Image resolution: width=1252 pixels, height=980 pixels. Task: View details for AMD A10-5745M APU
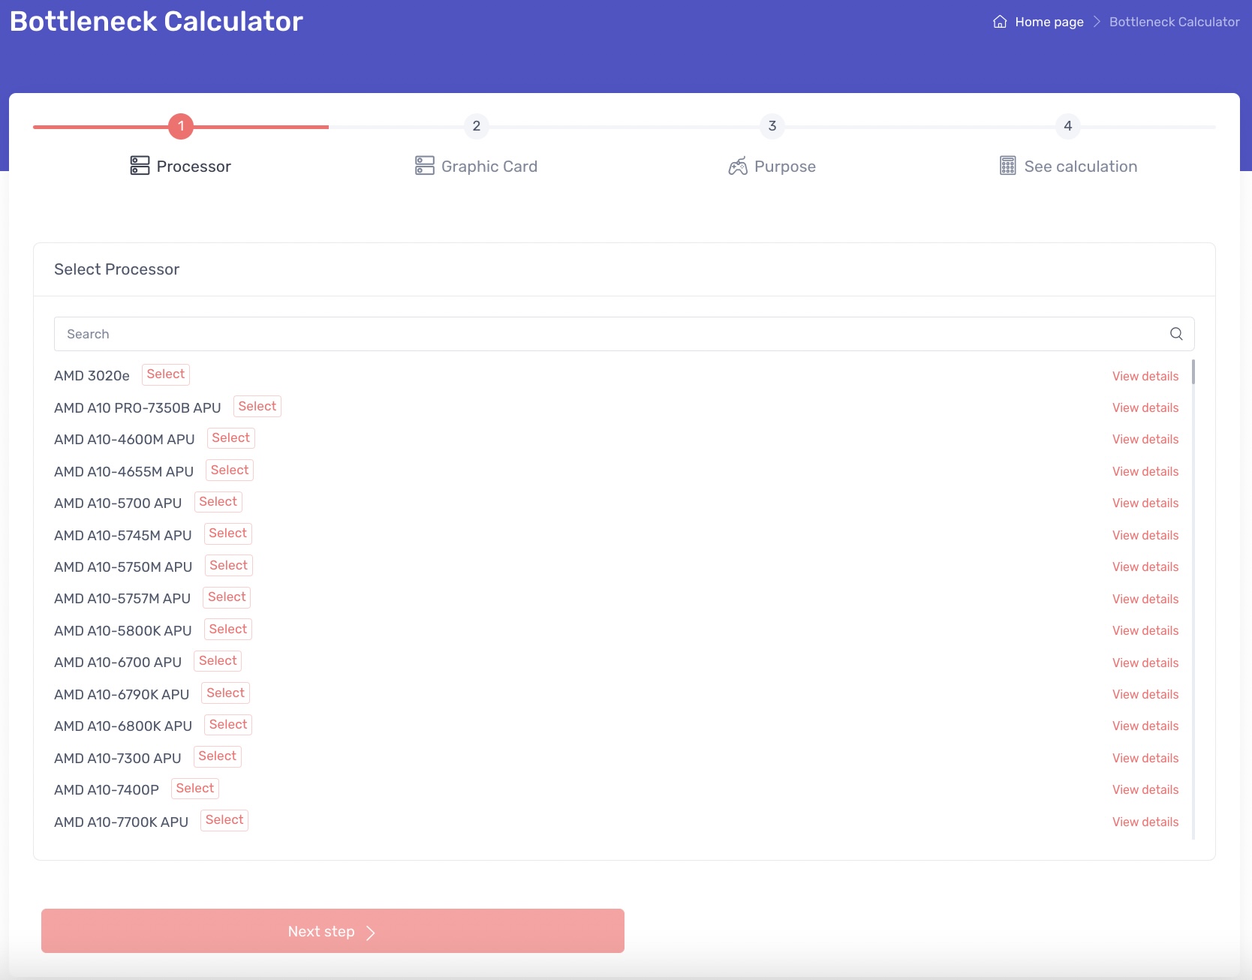1145,535
